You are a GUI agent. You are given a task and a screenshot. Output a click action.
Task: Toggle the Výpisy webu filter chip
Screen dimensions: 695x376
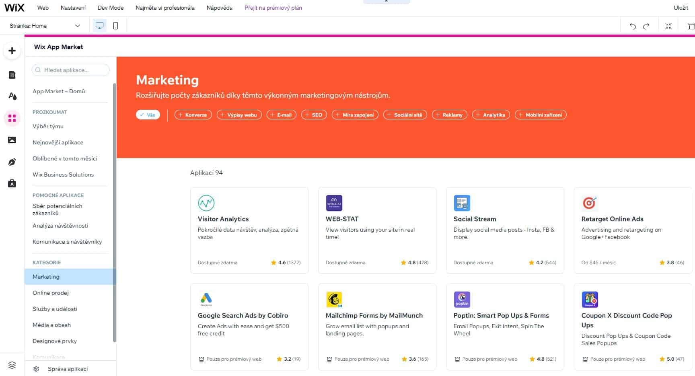[x=239, y=115]
